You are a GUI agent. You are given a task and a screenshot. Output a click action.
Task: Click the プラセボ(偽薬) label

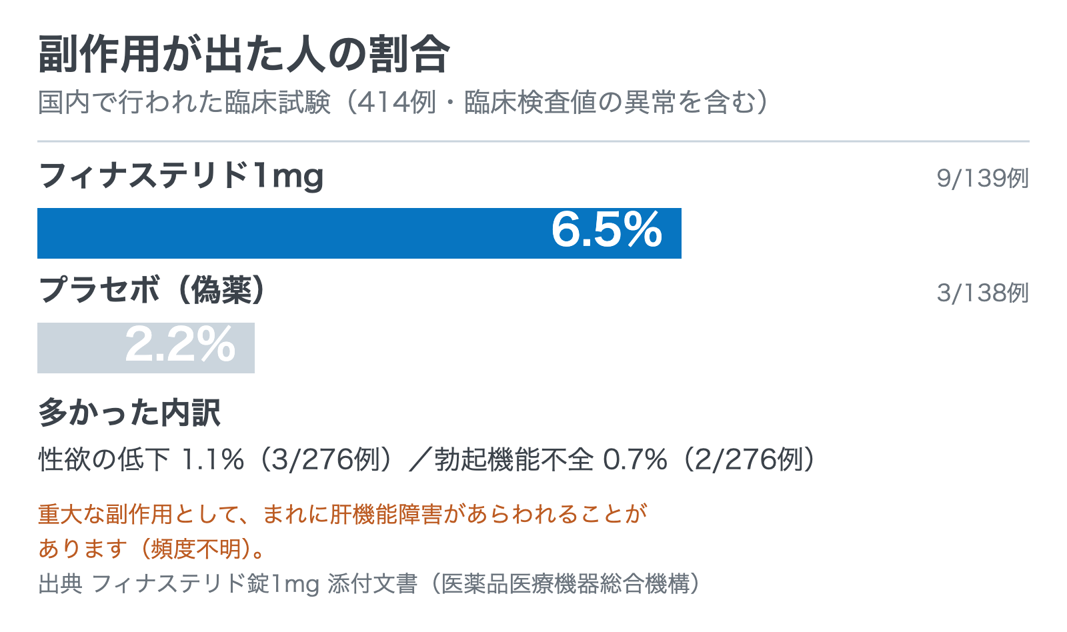pyautogui.click(x=153, y=291)
